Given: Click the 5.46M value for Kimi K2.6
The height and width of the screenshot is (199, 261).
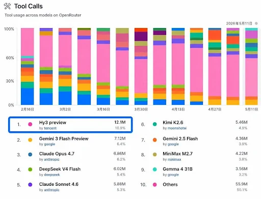Looking at the screenshot, I should click(x=242, y=122).
